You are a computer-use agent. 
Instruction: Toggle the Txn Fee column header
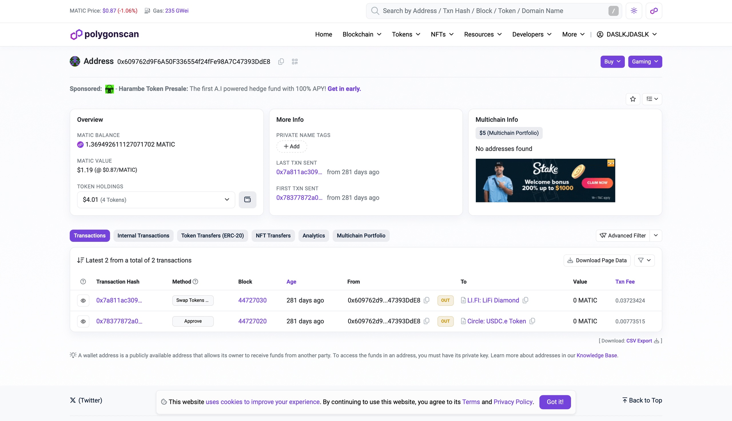(625, 282)
